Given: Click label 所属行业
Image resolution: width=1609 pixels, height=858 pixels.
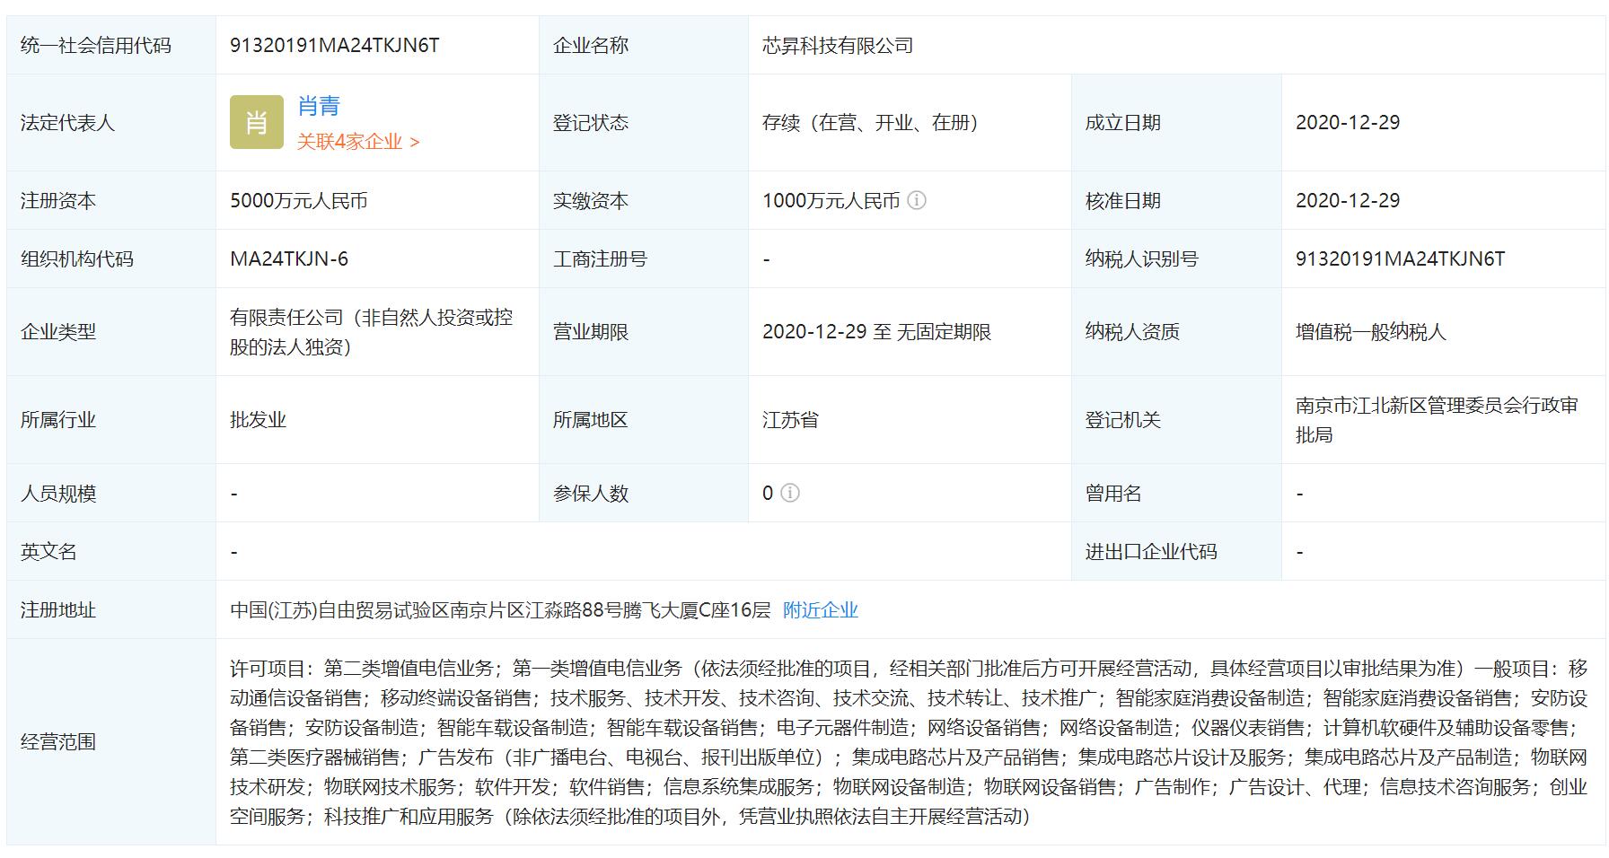Looking at the screenshot, I should pos(58,420).
